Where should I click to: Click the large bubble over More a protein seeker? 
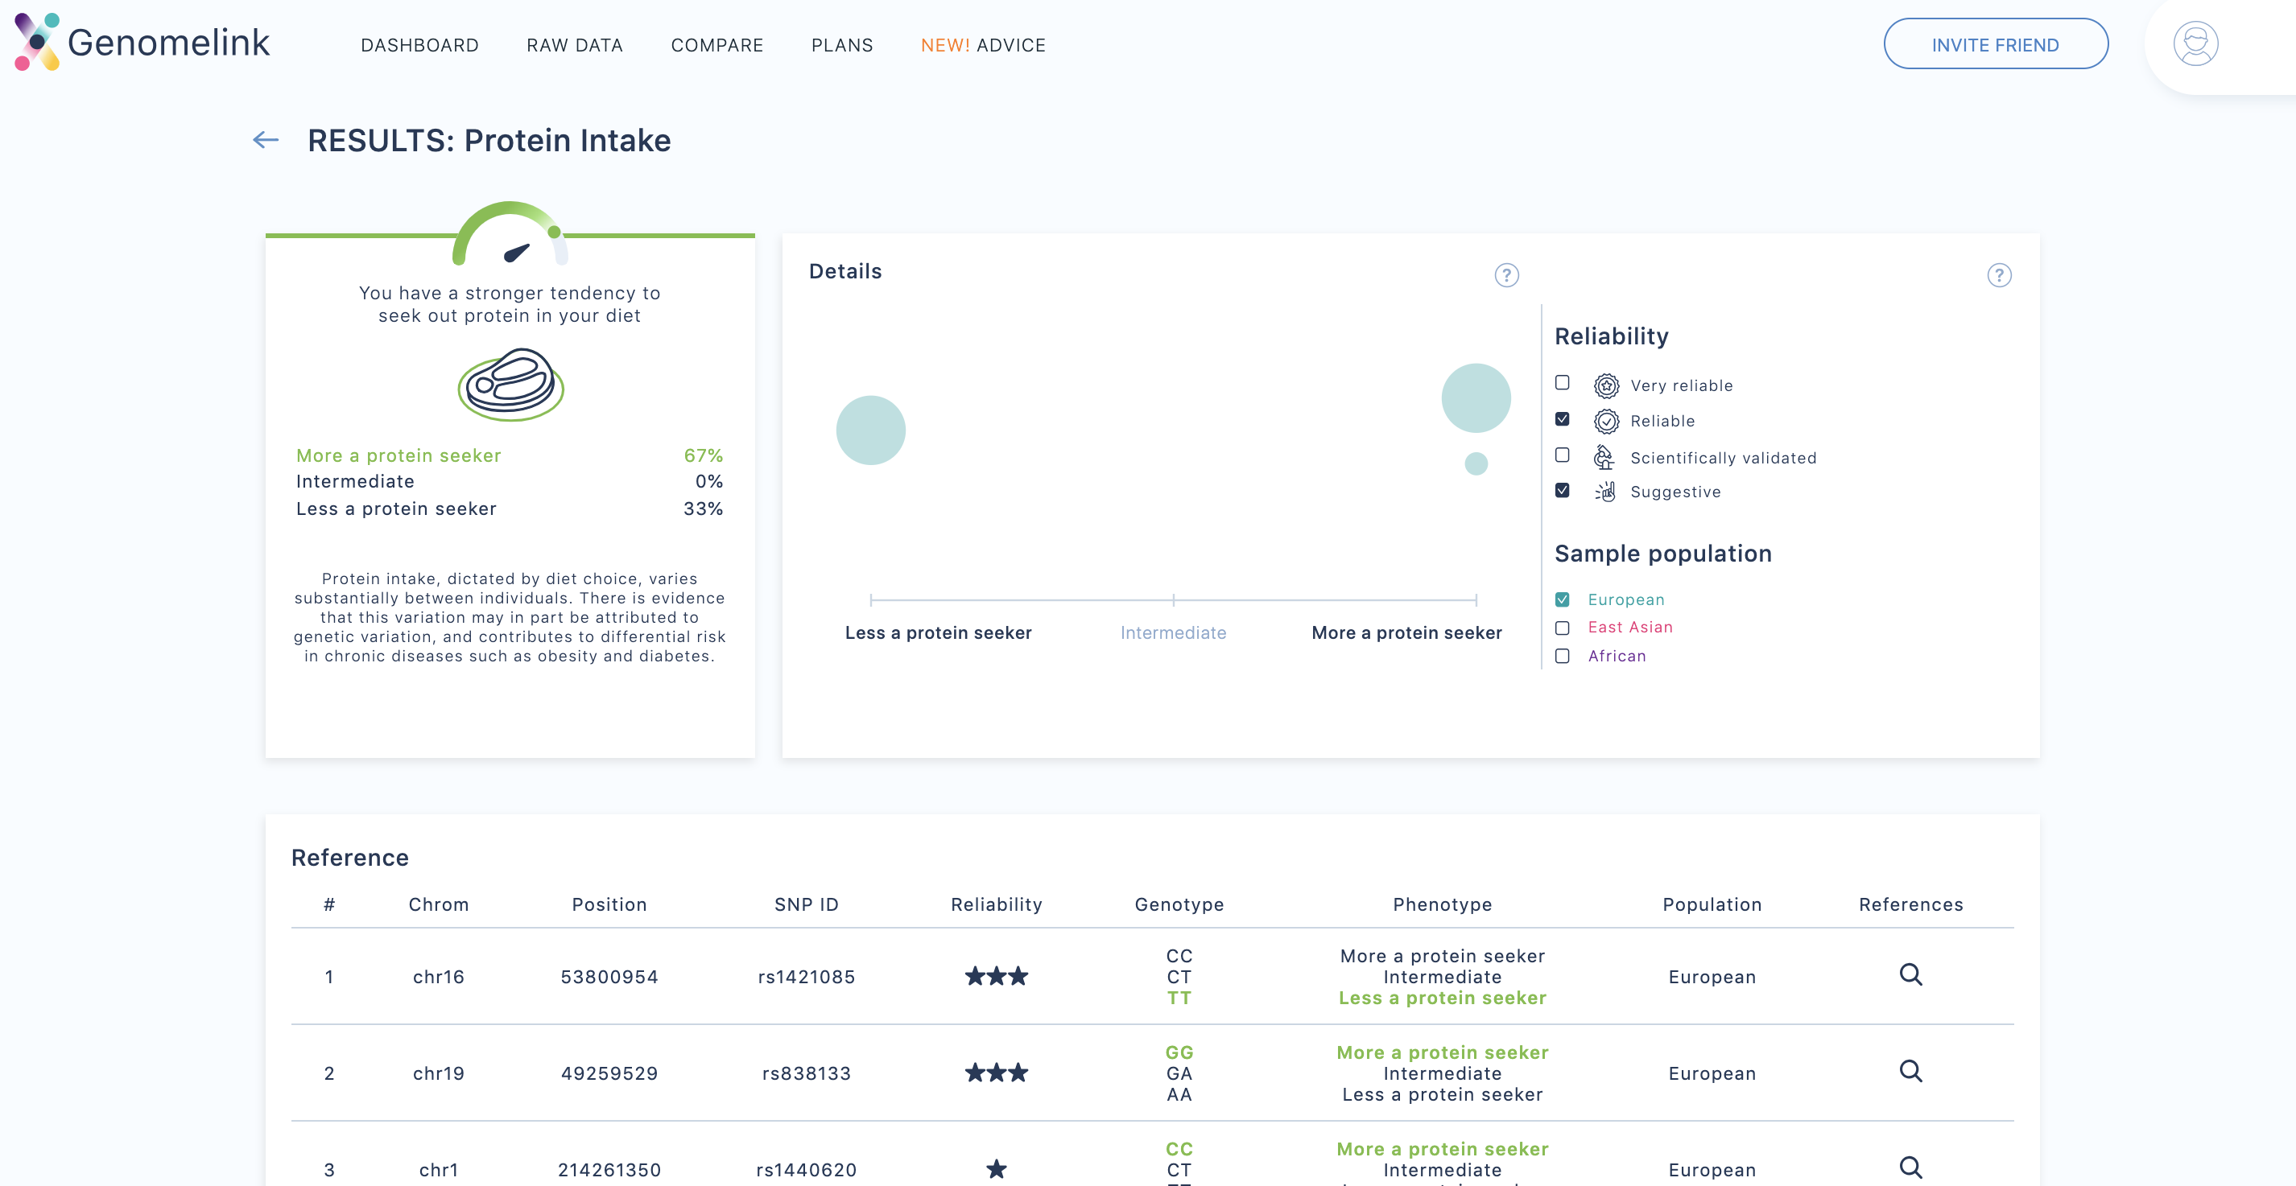(1476, 397)
